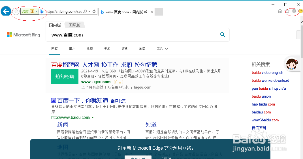Select the 网页 results tab

(54, 49)
